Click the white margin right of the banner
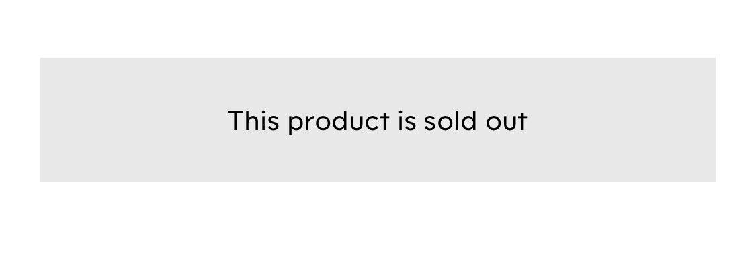The height and width of the screenshot is (260, 756). tap(736, 120)
